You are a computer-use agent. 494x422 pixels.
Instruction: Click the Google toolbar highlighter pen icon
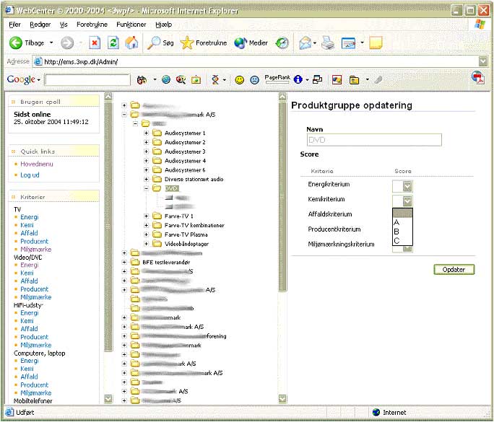(x=378, y=80)
